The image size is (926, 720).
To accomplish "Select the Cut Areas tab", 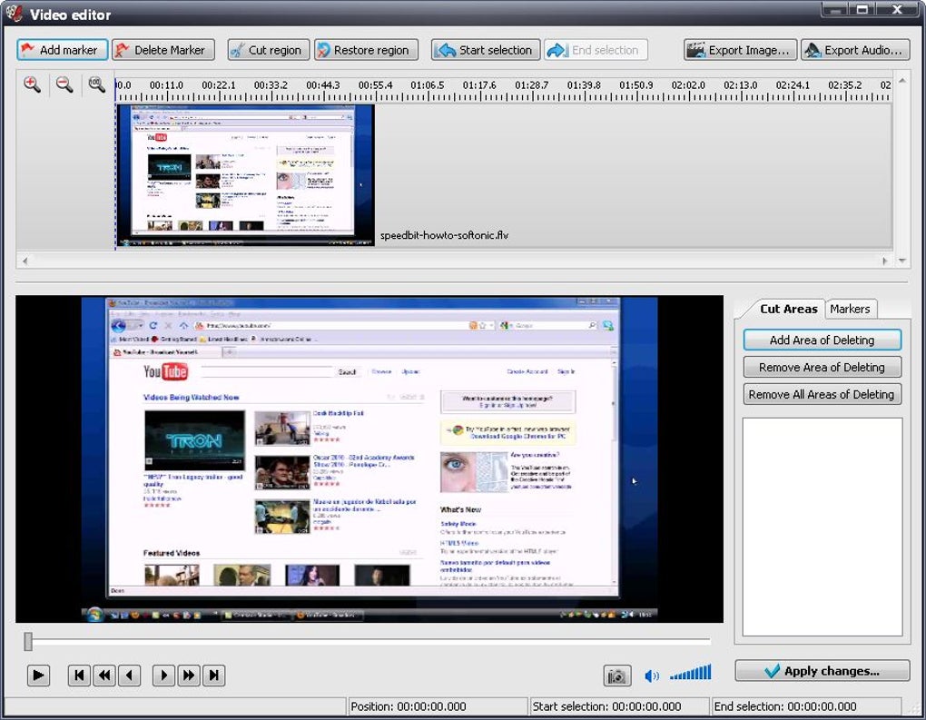I will point(788,309).
